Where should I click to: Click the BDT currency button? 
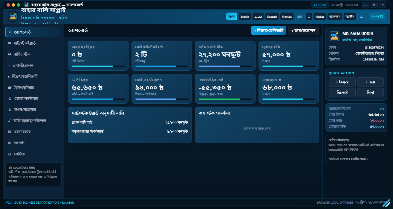300,17
